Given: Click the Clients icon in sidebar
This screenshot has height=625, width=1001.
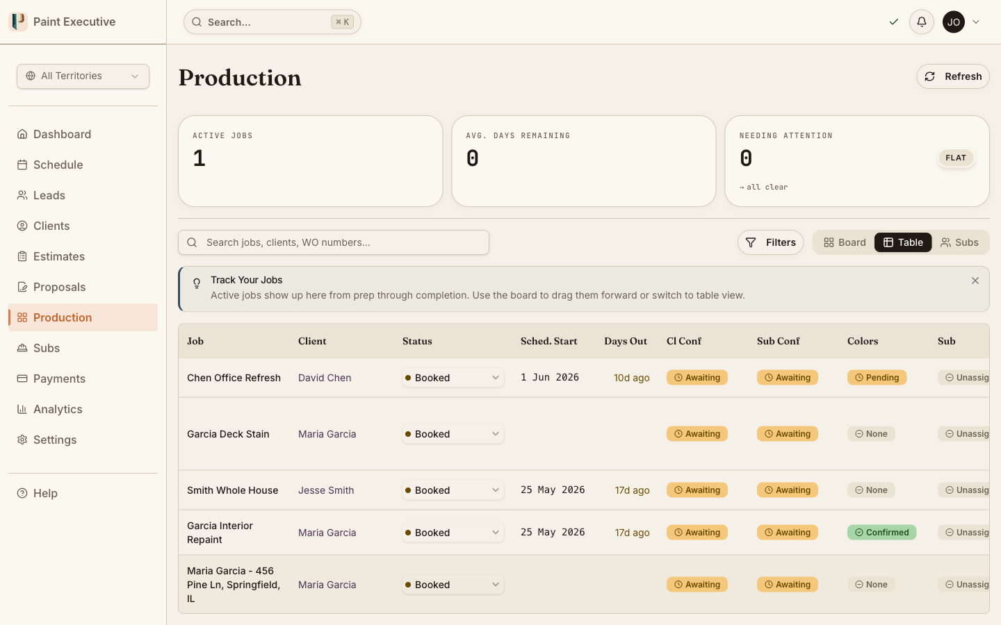Looking at the screenshot, I should (x=22, y=226).
